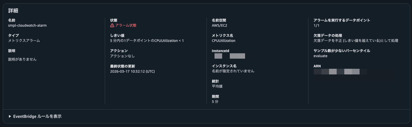This screenshot has width=412, height=127.
Task: Expand the EventBridge ルールを表示 disclosure triangle
Action: pyautogui.click(x=10, y=116)
